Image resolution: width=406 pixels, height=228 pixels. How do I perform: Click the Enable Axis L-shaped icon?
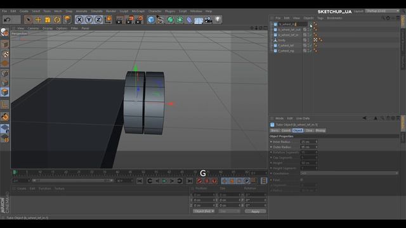coord(4,104)
